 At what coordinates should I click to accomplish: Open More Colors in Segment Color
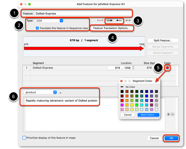[x=148, y=115]
